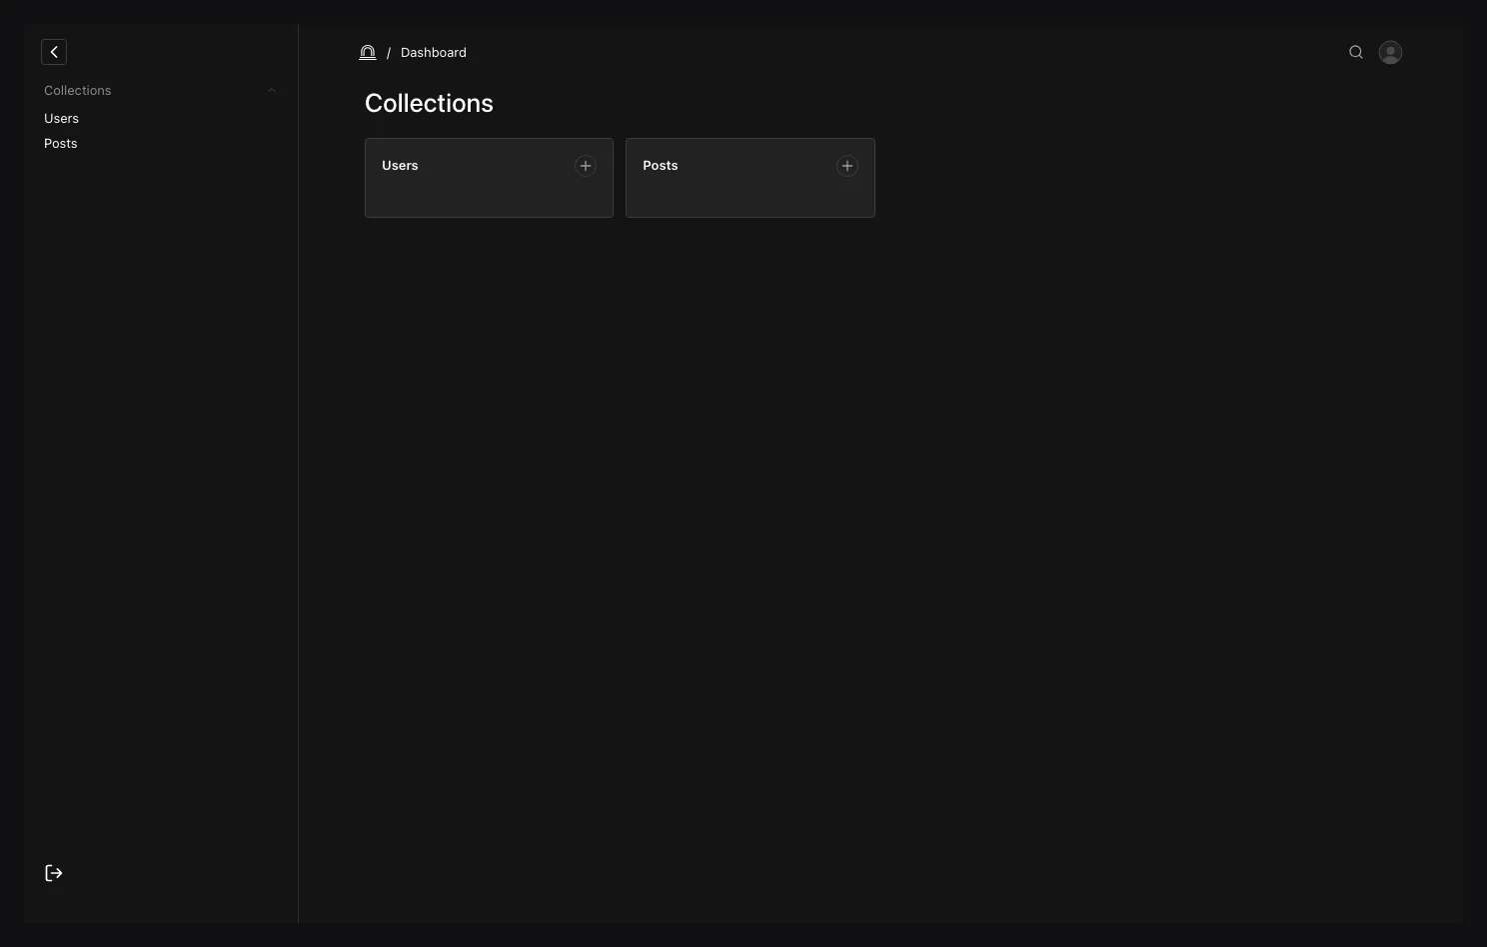Screen dimensions: 1487x947
Task: Select the Collections sidebar group label
Action: pos(78,90)
